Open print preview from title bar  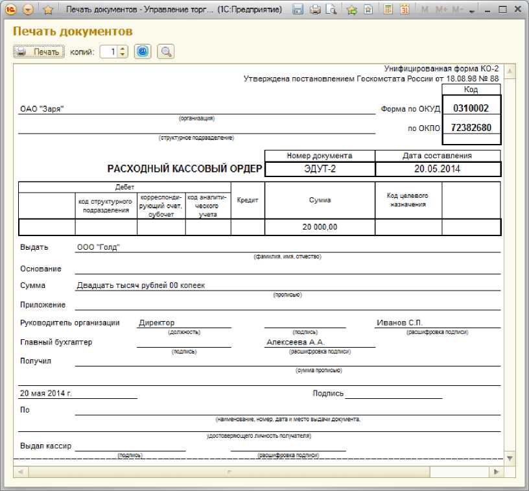pos(331,10)
